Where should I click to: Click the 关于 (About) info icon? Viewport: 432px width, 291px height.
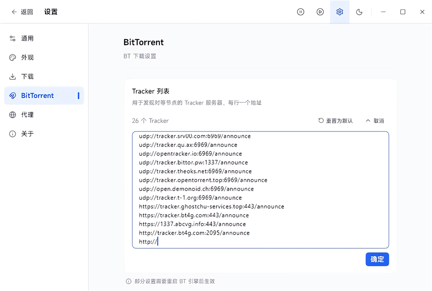(12, 133)
